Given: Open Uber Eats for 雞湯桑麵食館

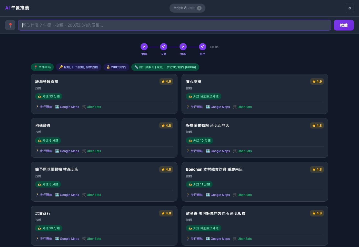Looking at the screenshot, I should pyautogui.click(x=92, y=107).
